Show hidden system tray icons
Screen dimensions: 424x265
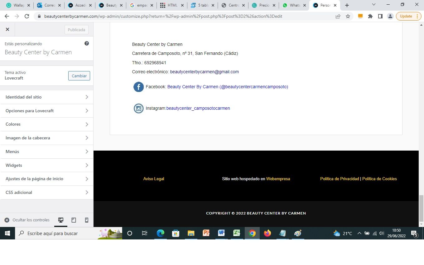359,233
